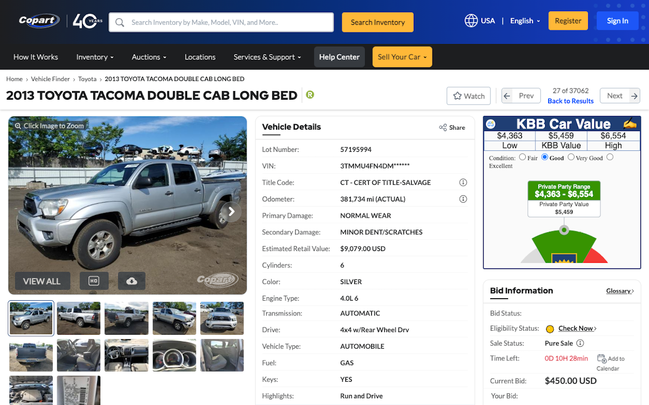Click the Prev arrow icon
This screenshot has height=405, width=649.
tap(507, 96)
